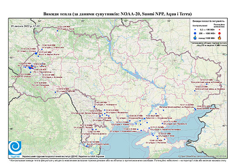Screen dimensions: 235x167
Task: Click the large red circle legend symbol
Action: (220, 33)
